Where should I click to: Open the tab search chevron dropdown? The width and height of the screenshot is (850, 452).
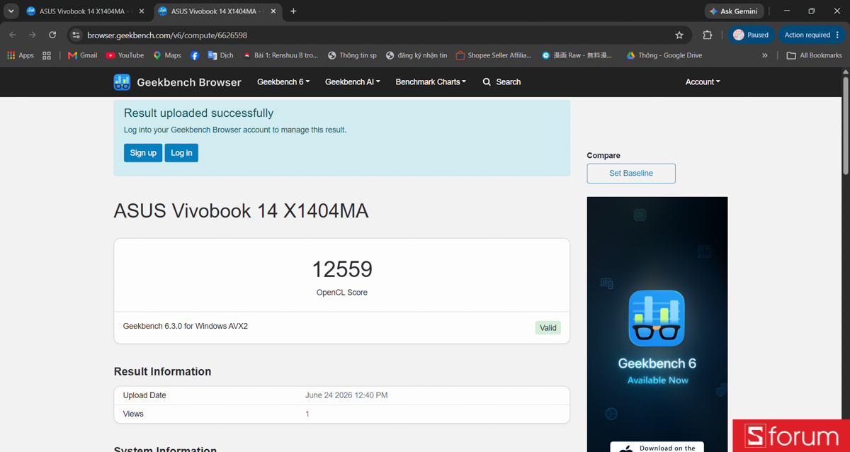pyautogui.click(x=11, y=11)
